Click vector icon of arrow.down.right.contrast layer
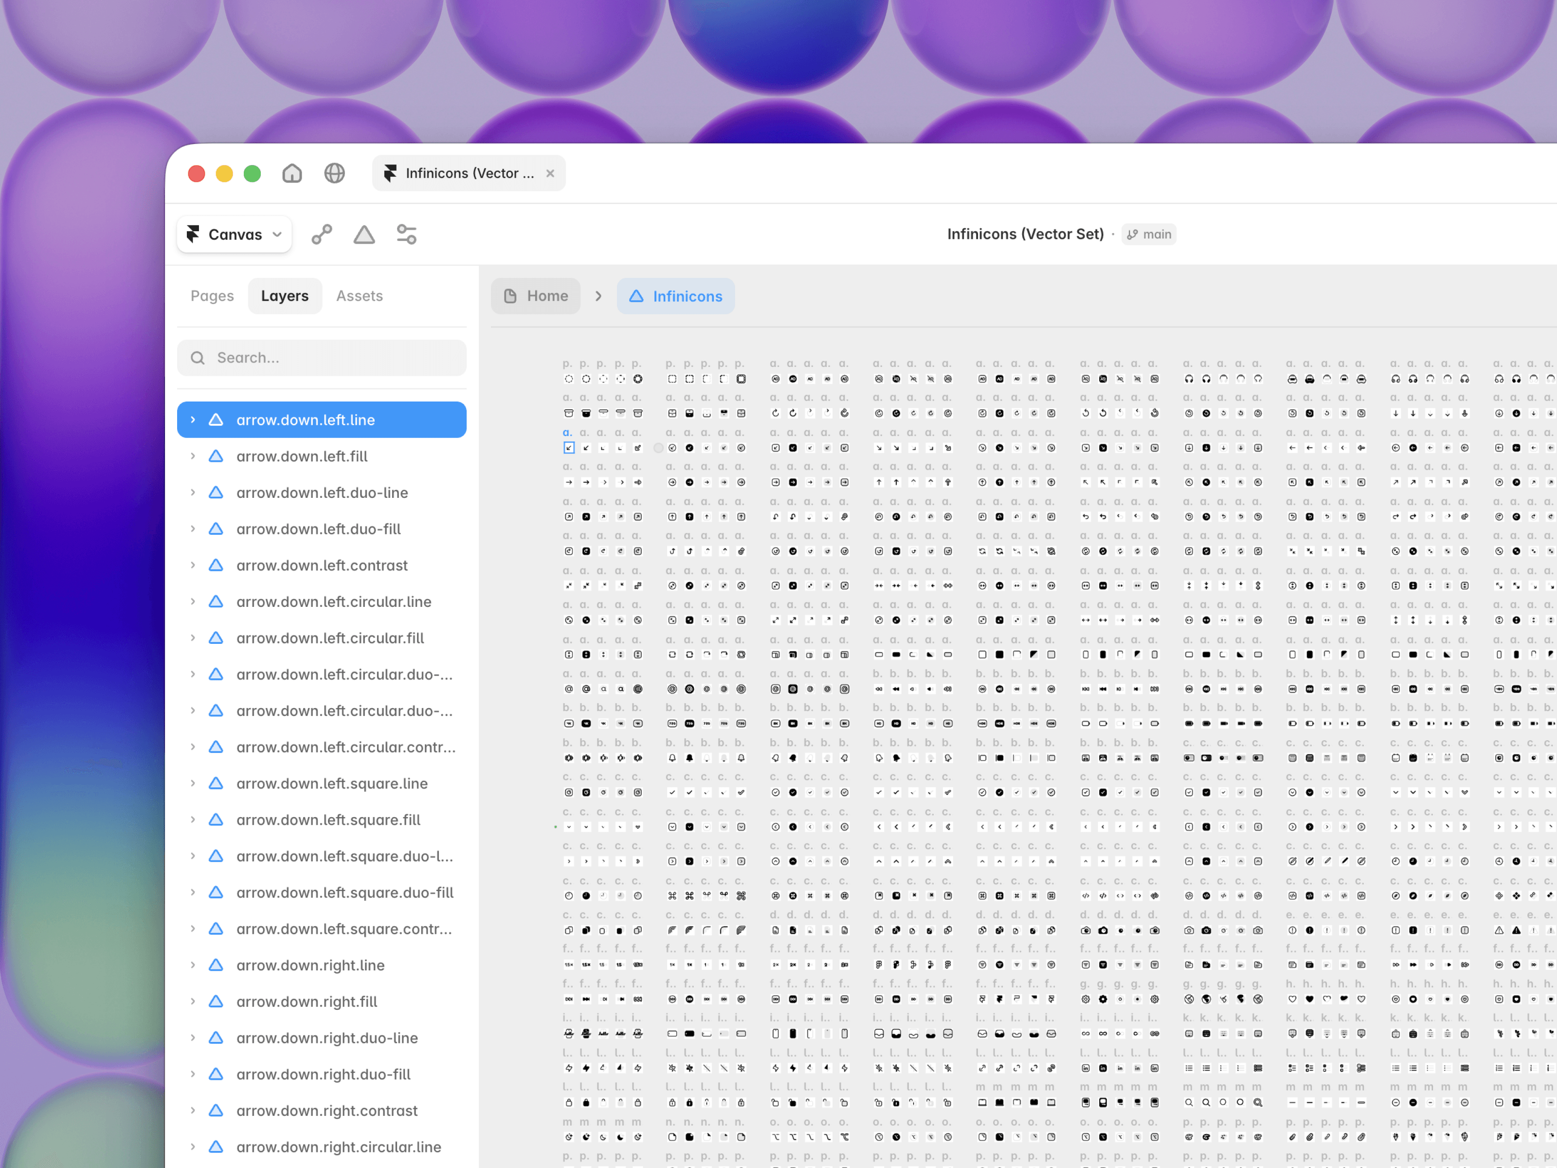 216,1111
